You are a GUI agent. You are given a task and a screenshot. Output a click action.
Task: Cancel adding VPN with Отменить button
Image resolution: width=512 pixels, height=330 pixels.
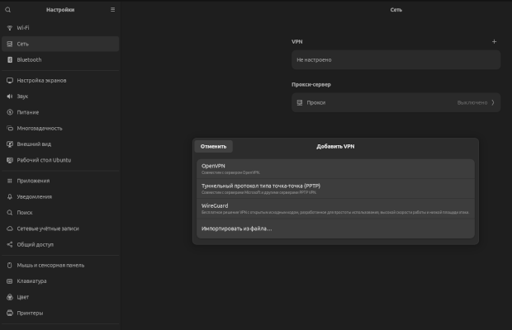214,146
